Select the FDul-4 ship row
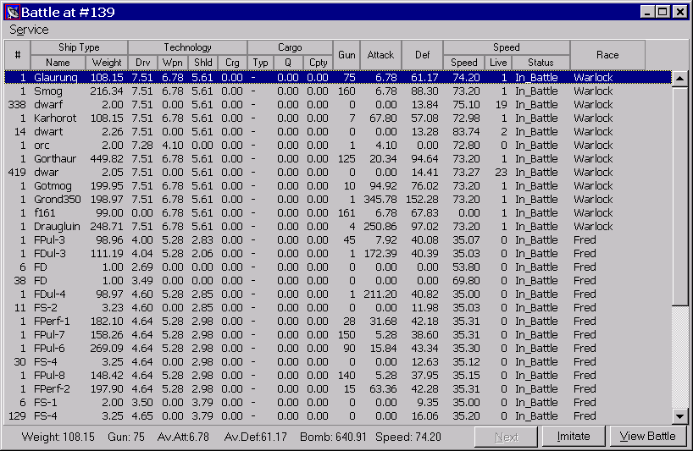The image size is (693, 451). tap(338, 294)
